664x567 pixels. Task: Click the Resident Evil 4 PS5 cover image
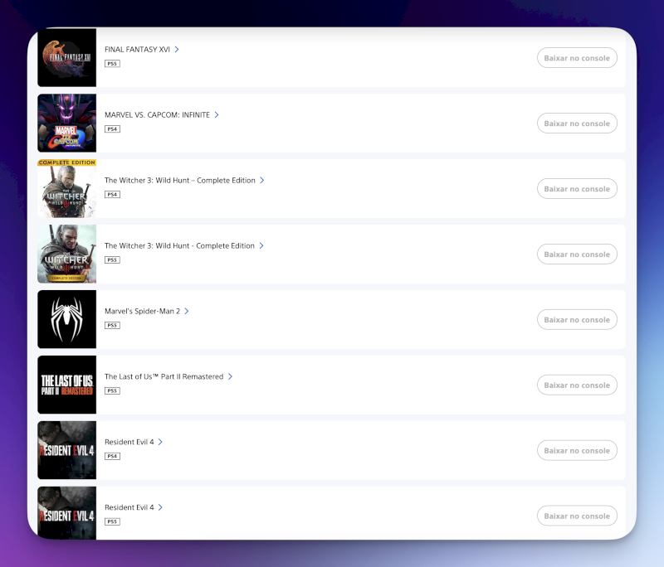point(67,513)
